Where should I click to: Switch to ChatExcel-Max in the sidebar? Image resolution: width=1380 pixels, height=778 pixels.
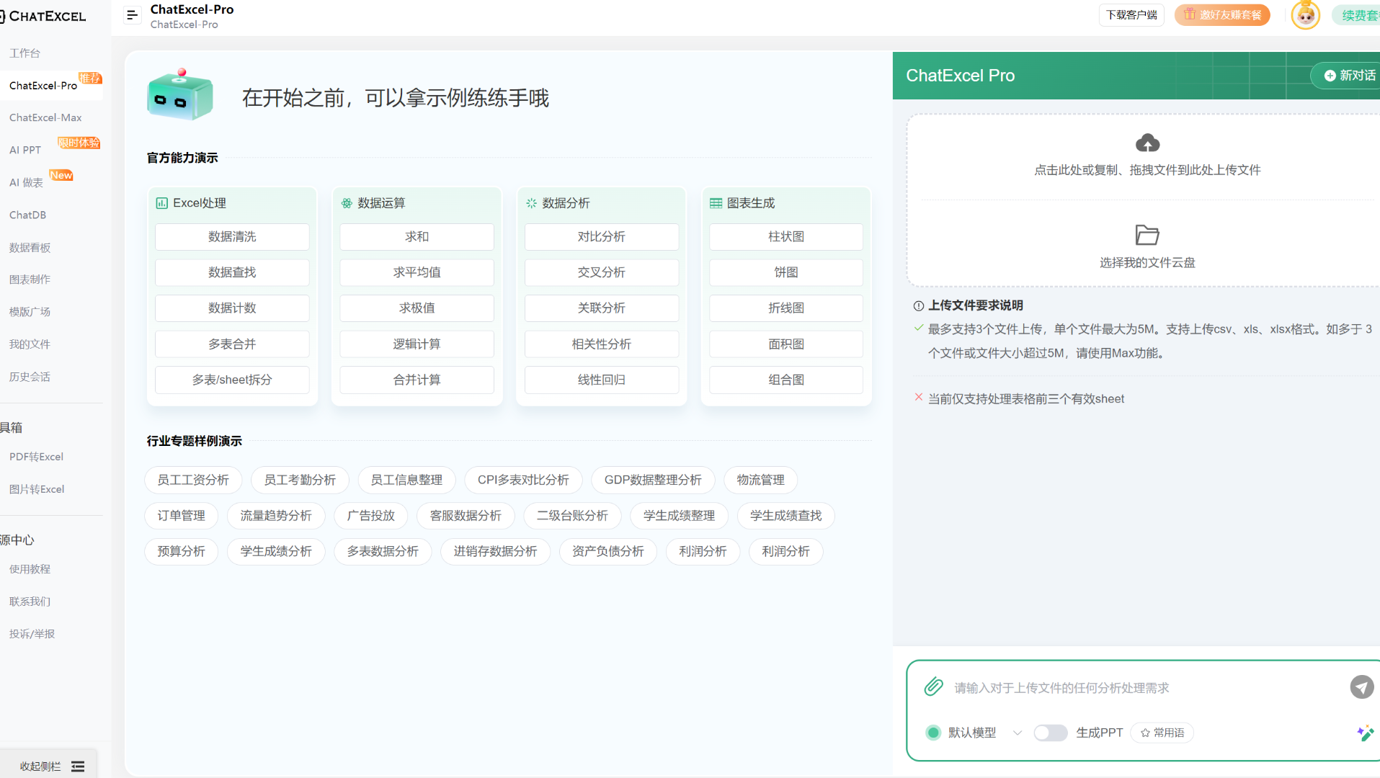[x=46, y=117]
